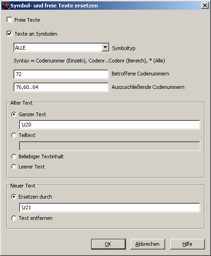Screen dimensions: 211x256
Task: Select Text entfernen radio button
Action: pyautogui.click(x=14, y=218)
